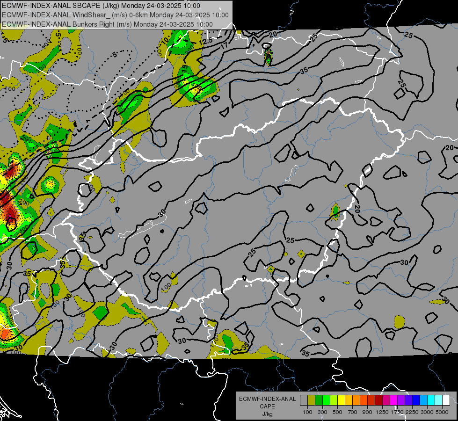
Task: Select the dark red swatch before 1250
Action: click(379, 400)
